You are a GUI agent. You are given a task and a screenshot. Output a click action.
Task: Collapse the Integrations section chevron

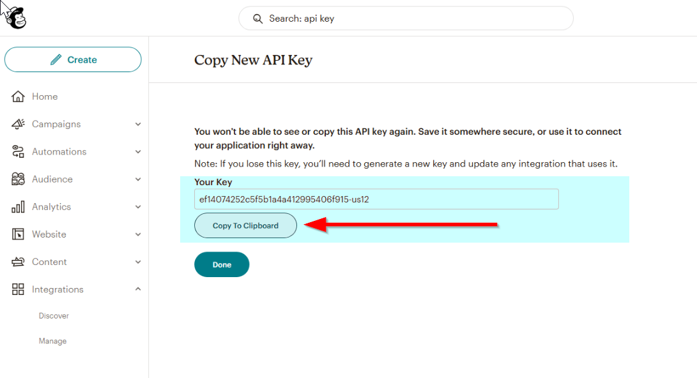coord(138,289)
